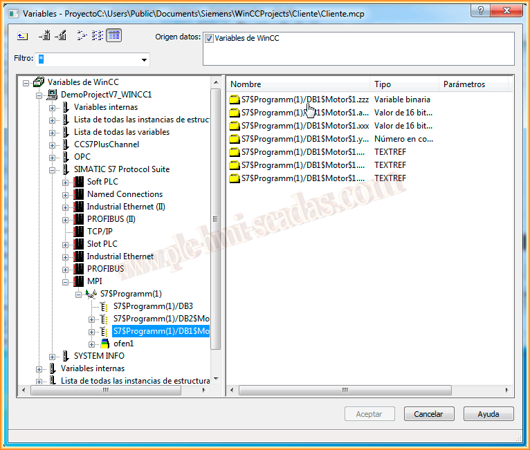Click the up one level toolbar icon
The width and height of the screenshot is (530, 450).
click(22, 36)
